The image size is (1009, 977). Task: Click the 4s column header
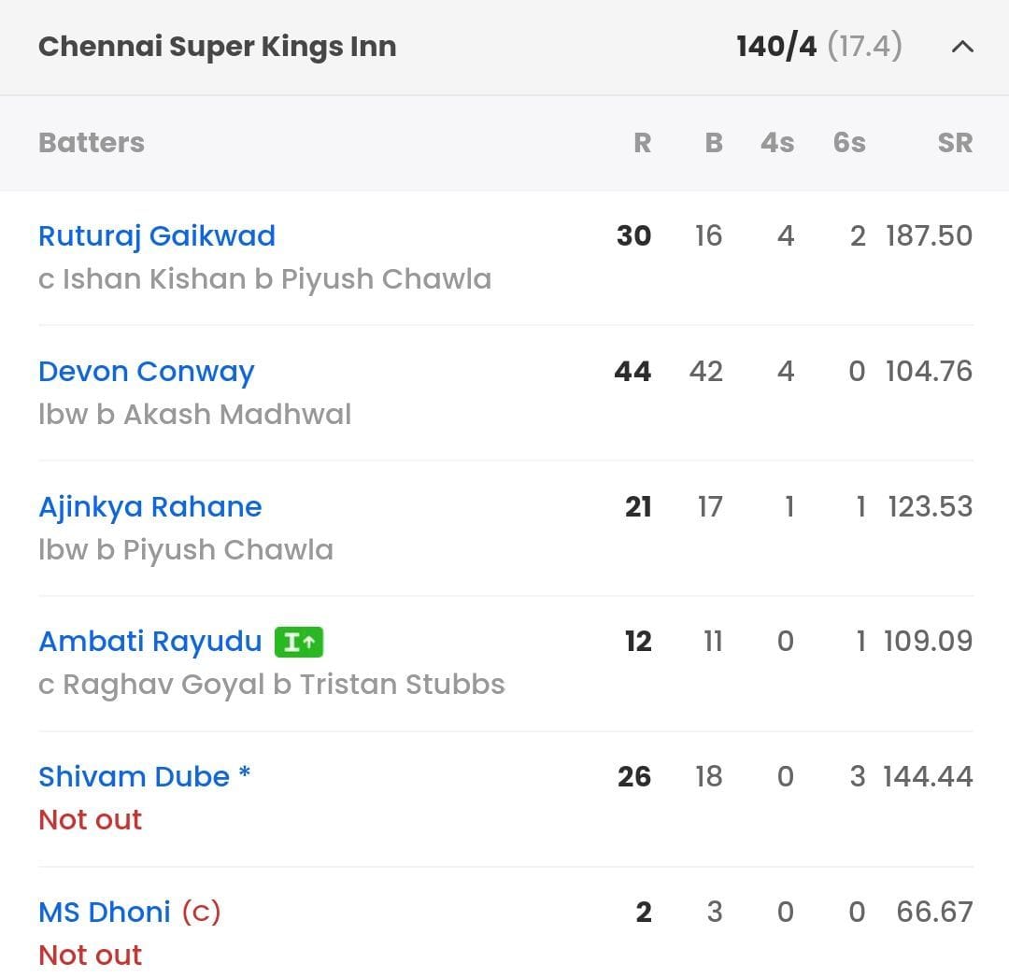(776, 143)
